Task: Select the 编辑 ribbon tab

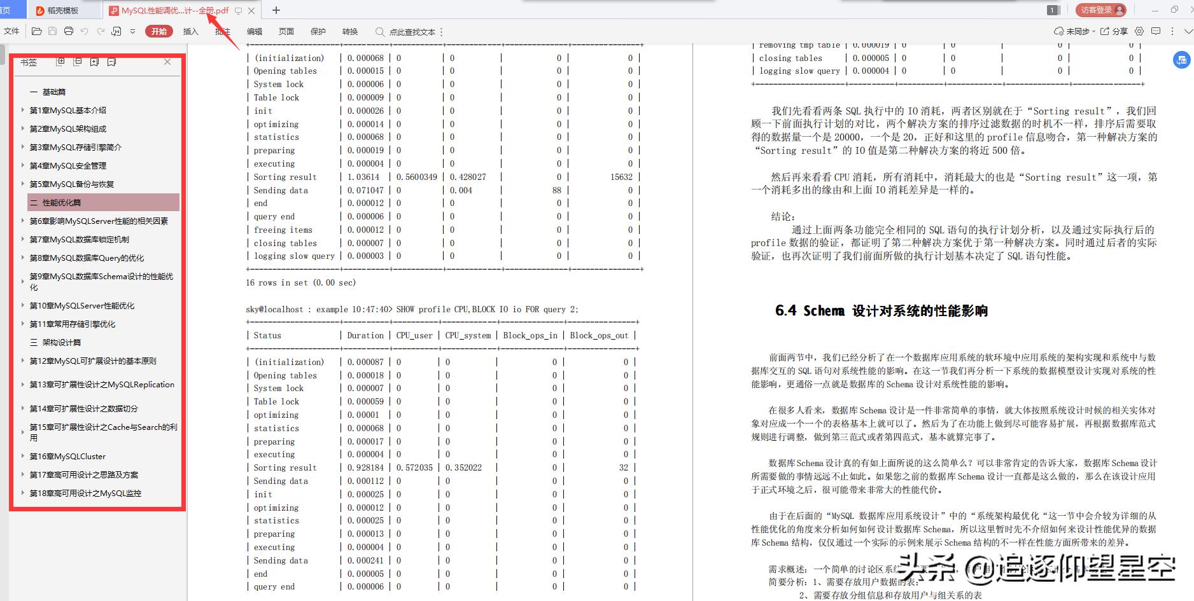Action: pyautogui.click(x=255, y=31)
